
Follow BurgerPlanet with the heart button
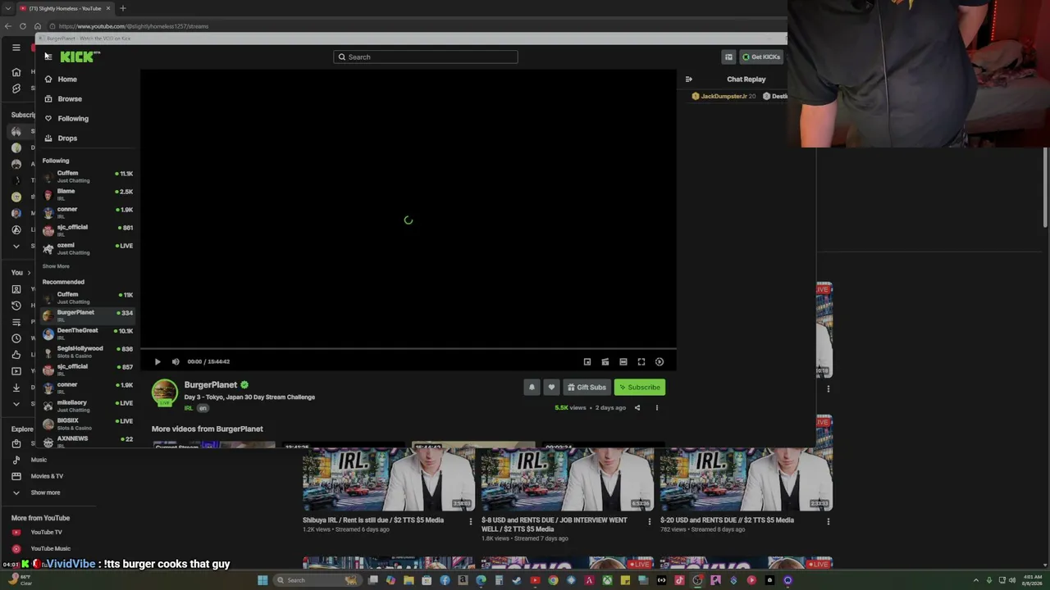point(551,388)
